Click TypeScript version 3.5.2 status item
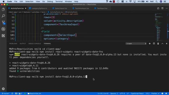Image resolution: width=169 pixels, height=95 pixels. (147, 93)
